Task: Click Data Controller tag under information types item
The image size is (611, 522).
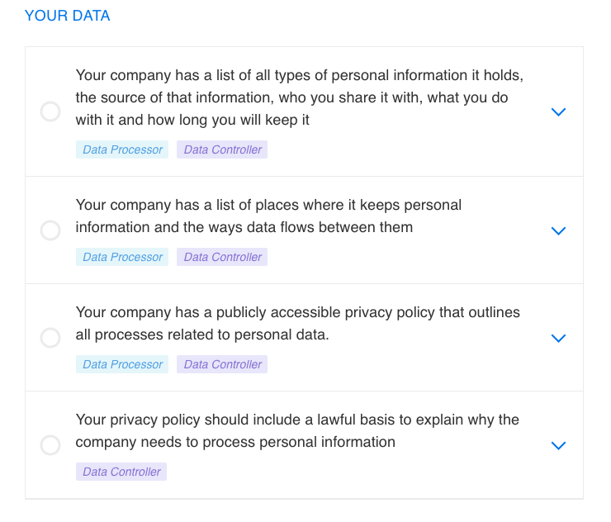Action: click(222, 149)
